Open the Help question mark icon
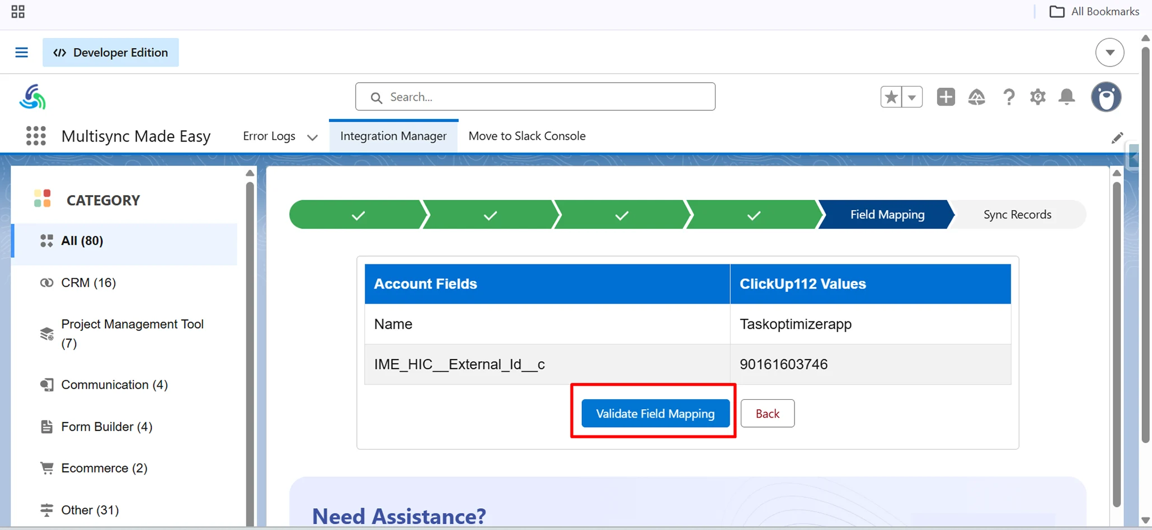Viewport: 1152px width, 530px height. 1008,97
